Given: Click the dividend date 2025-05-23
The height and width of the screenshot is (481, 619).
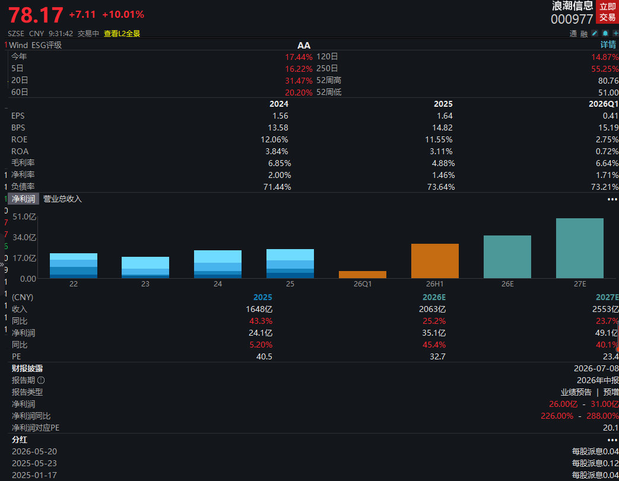Looking at the screenshot, I should point(34,463).
